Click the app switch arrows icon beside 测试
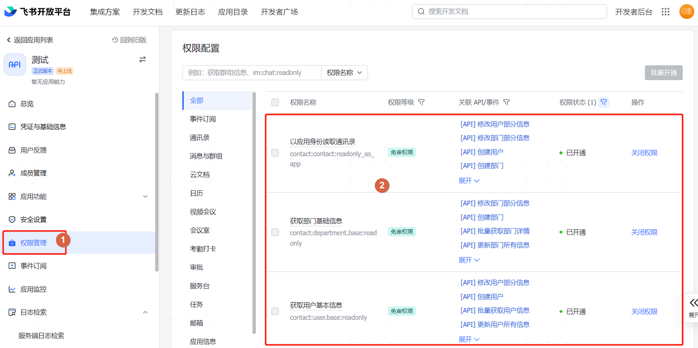The height and width of the screenshot is (348, 698). pyautogui.click(x=142, y=60)
